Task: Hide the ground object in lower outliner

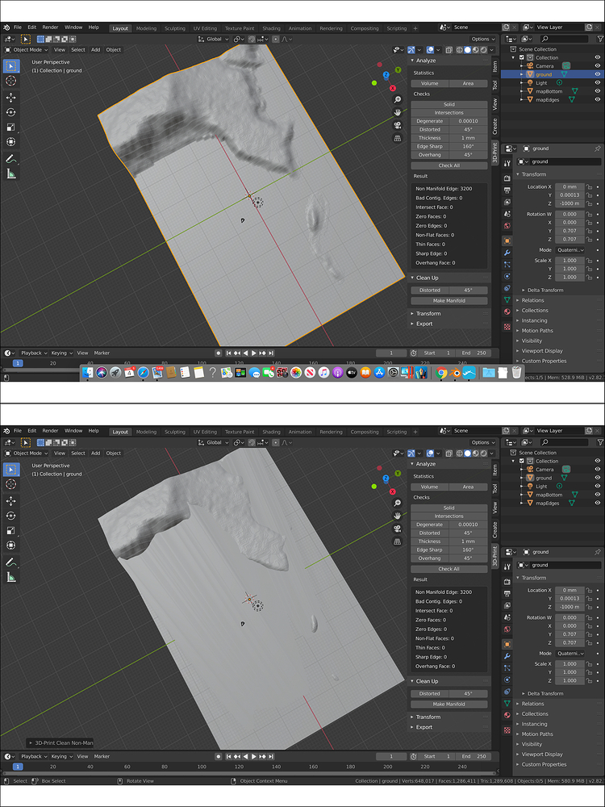Action: [x=598, y=478]
